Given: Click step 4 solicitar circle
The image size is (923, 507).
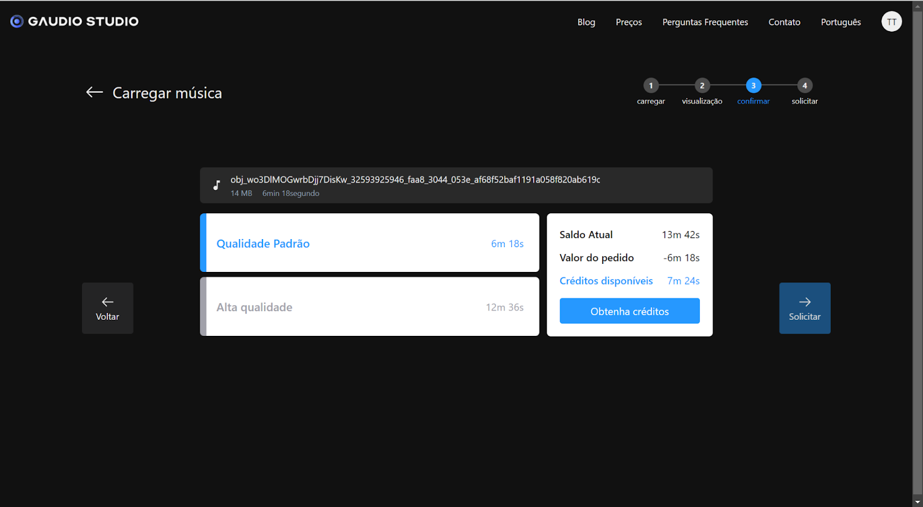Looking at the screenshot, I should tap(805, 85).
